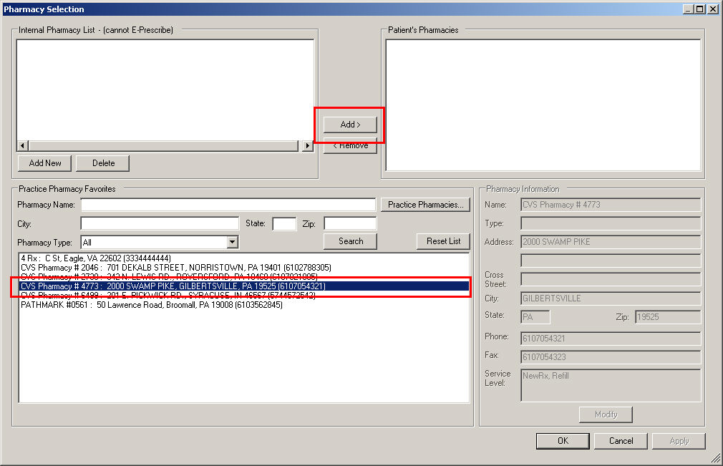Focus the State search field
This screenshot has height=466, width=723.
coord(284,223)
